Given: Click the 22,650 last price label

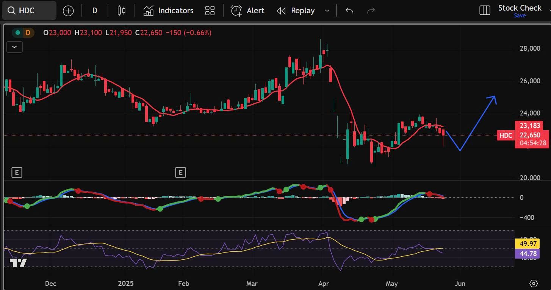Looking at the screenshot, I should point(531,135).
